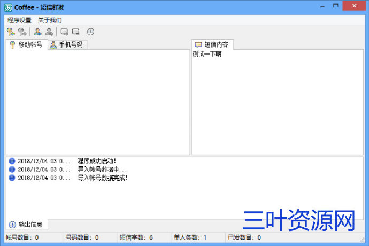Click status bar entry 短信字数: 6

[x=136, y=237]
